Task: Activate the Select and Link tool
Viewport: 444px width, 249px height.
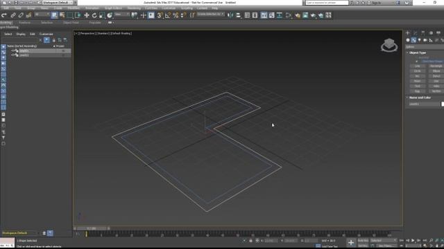Action: pyautogui.click(x=13, y=15)
